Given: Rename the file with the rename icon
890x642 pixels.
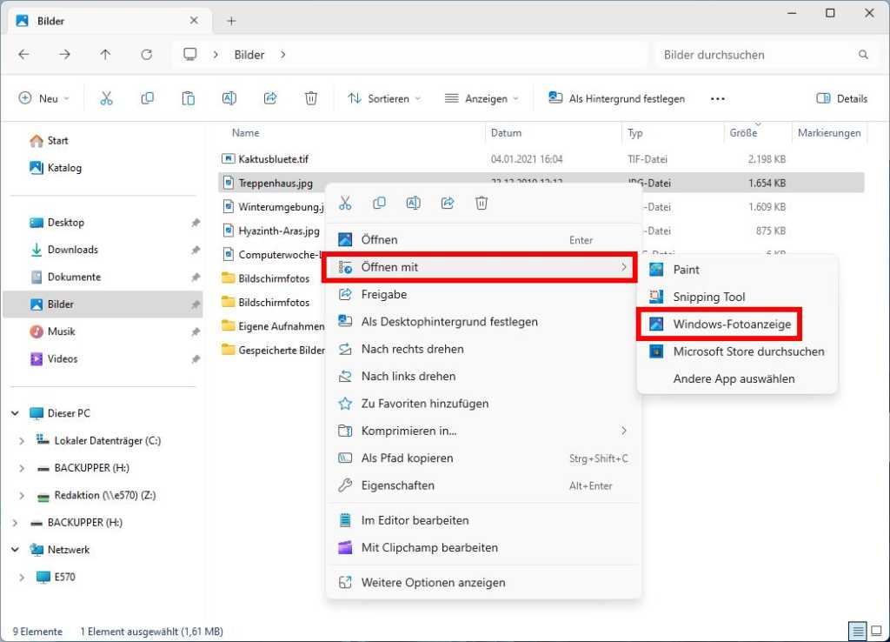Looking at the screenshot, I should click(x=413, y=203).
